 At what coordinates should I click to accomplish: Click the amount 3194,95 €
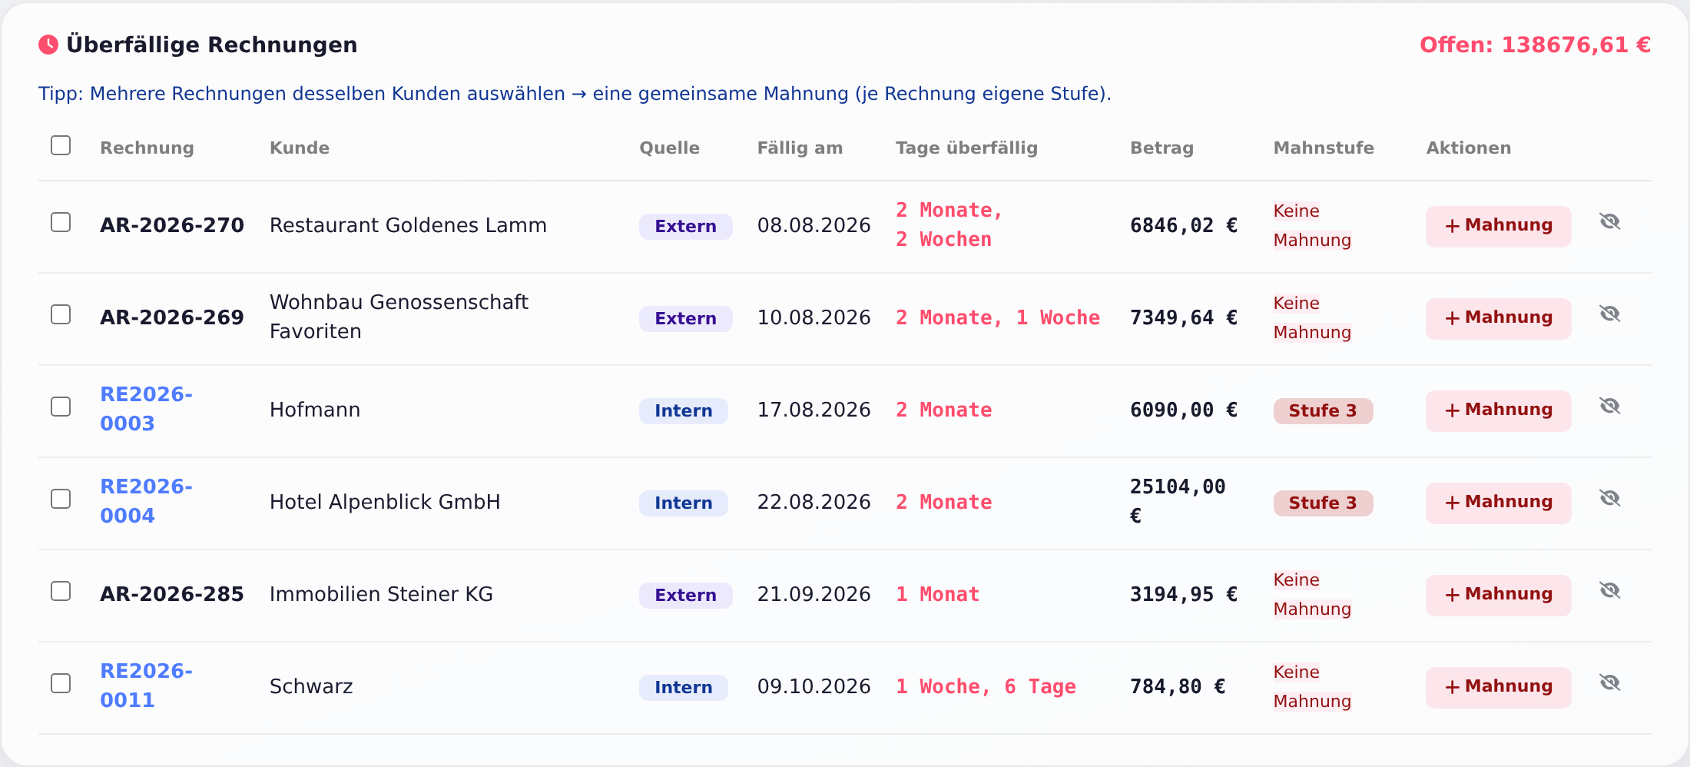(1184, 594)
